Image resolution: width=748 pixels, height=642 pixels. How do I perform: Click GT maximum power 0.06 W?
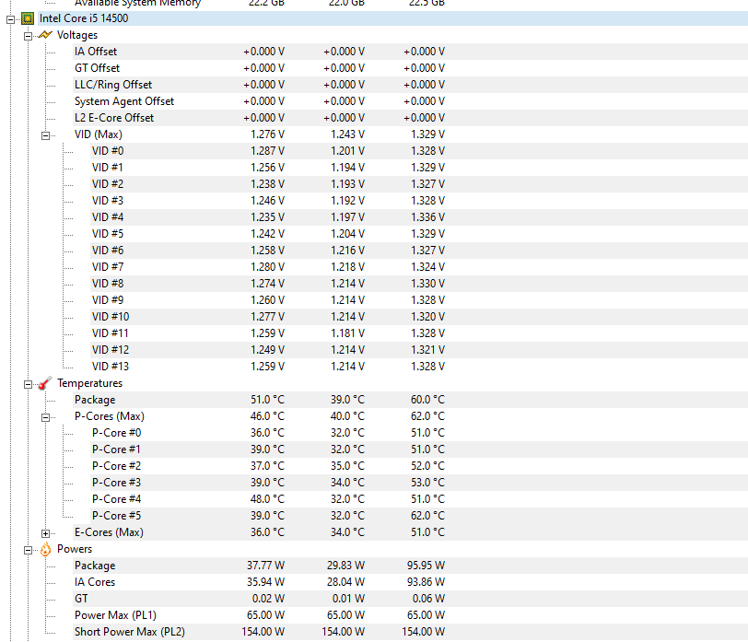tap(428, 599)
